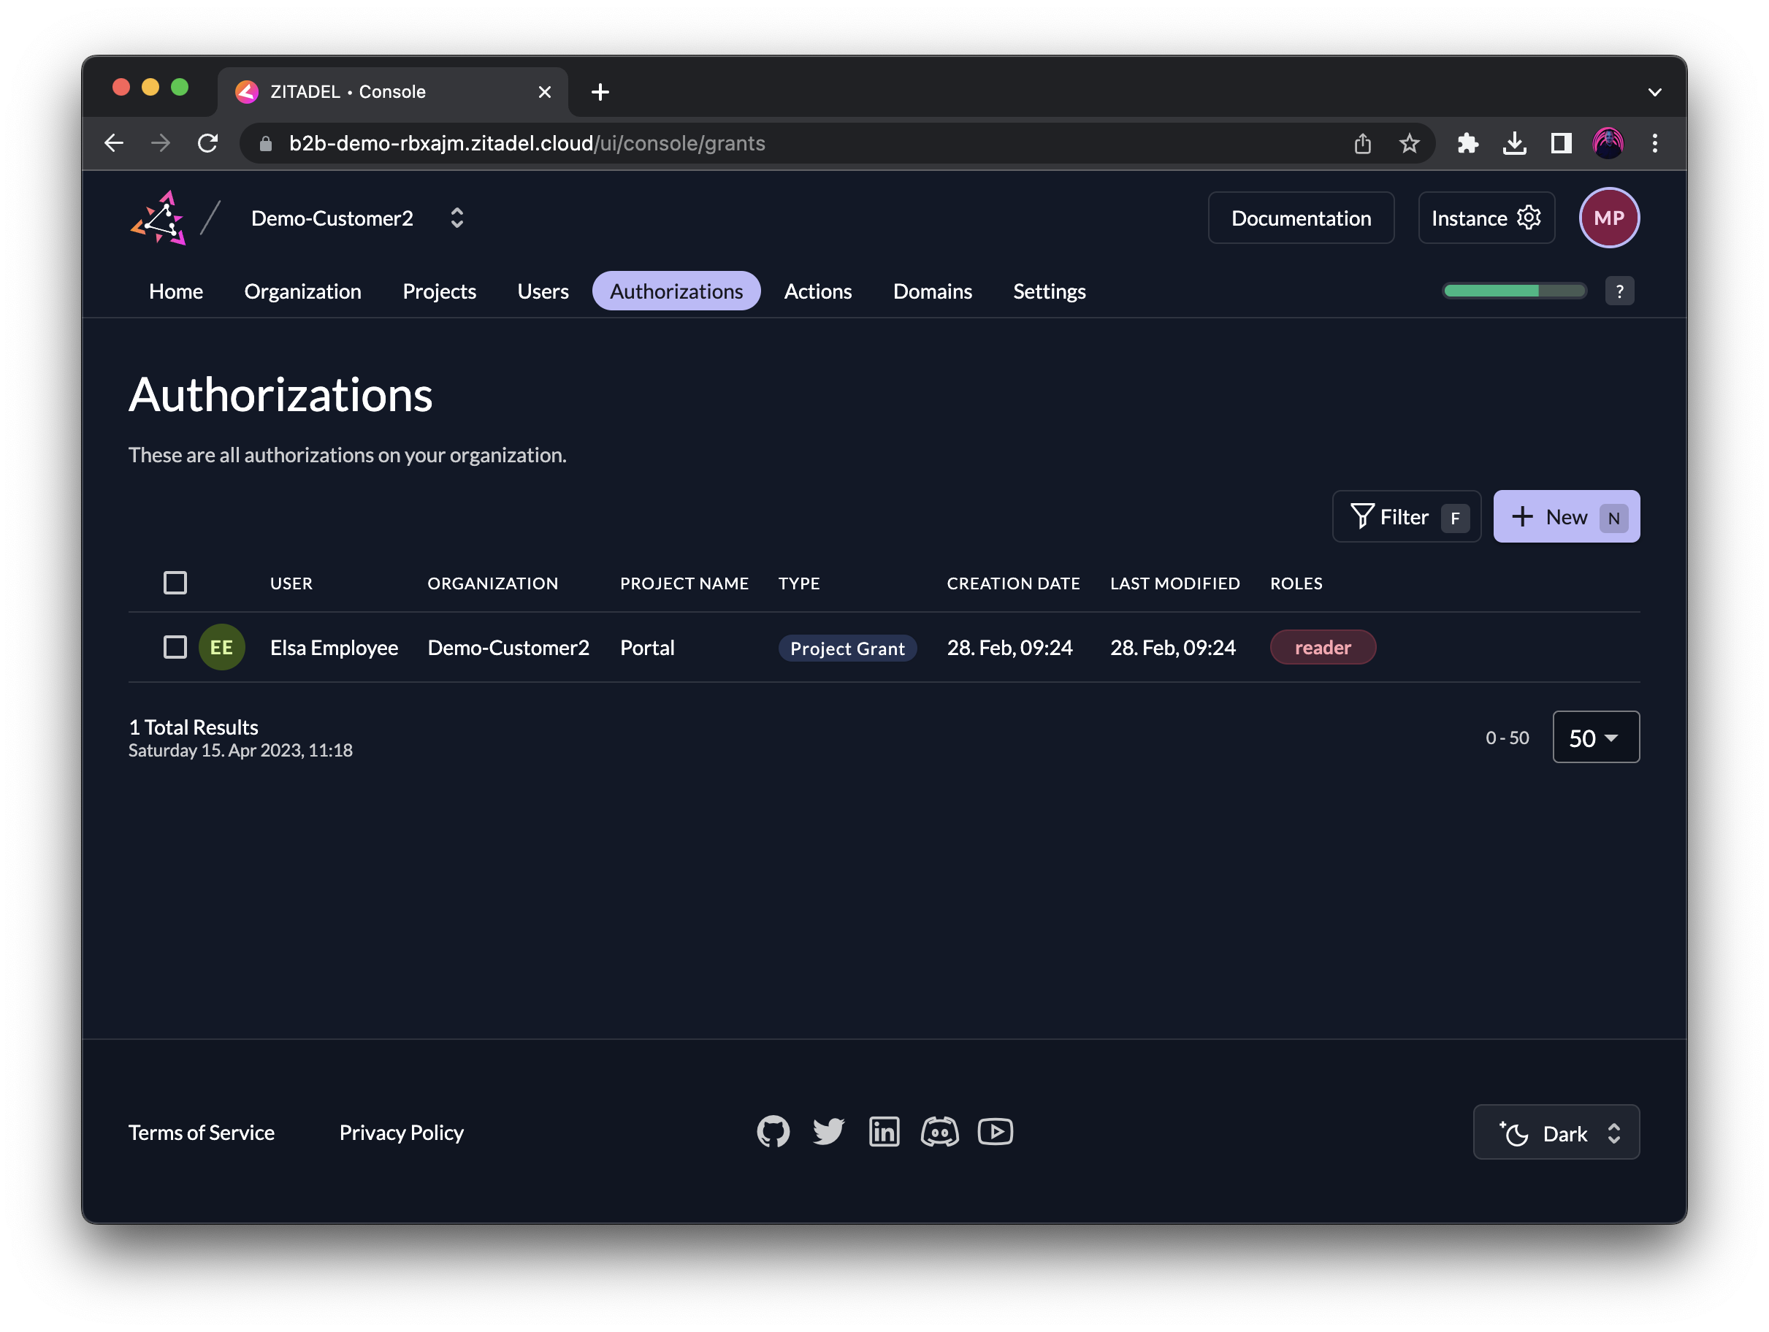This screenshot has width=1769, height=1332.
Task: Open the YouTube footer icon
Action: [x=995, y=1131]
